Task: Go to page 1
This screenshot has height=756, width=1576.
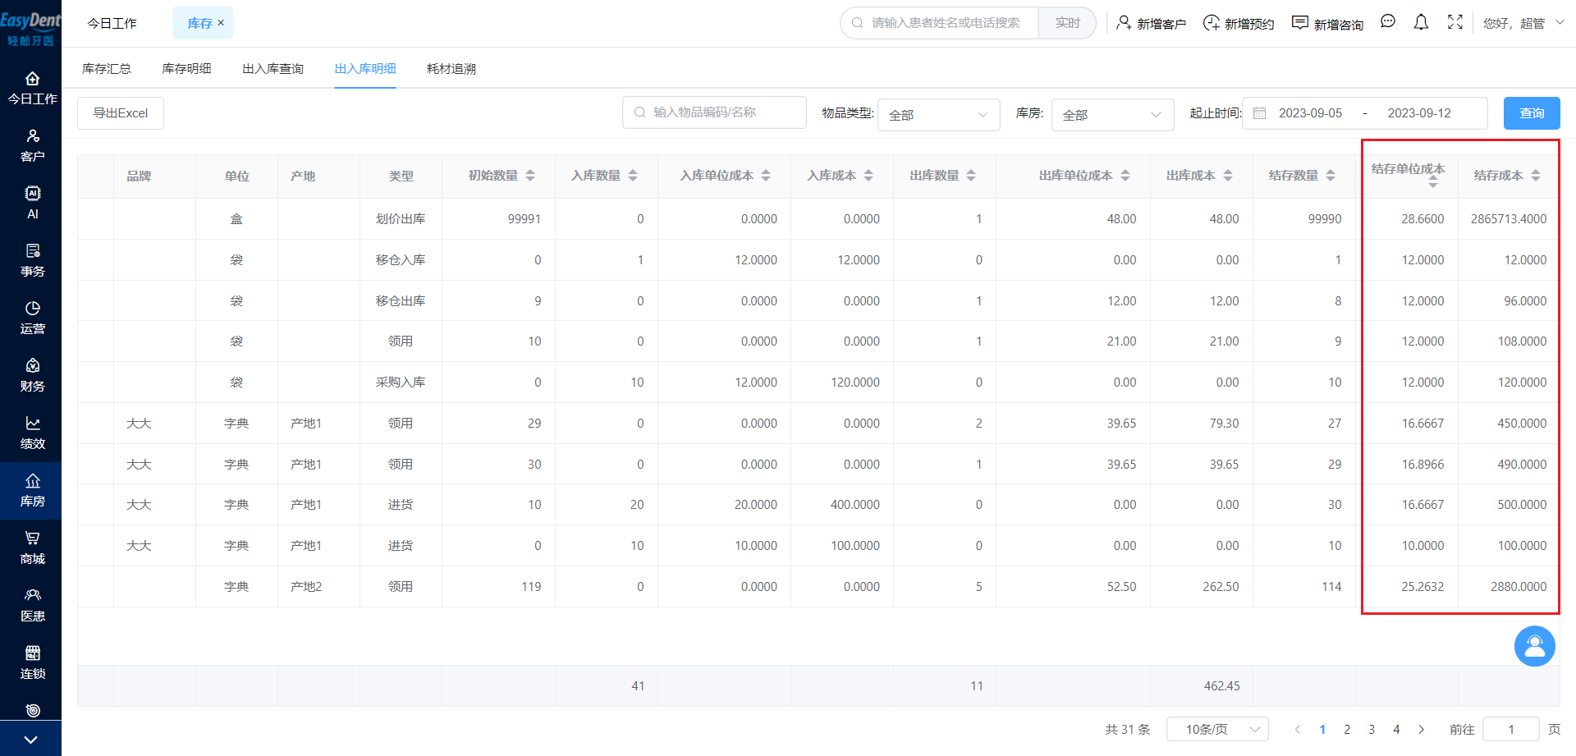Action: tap(1322, 729)
